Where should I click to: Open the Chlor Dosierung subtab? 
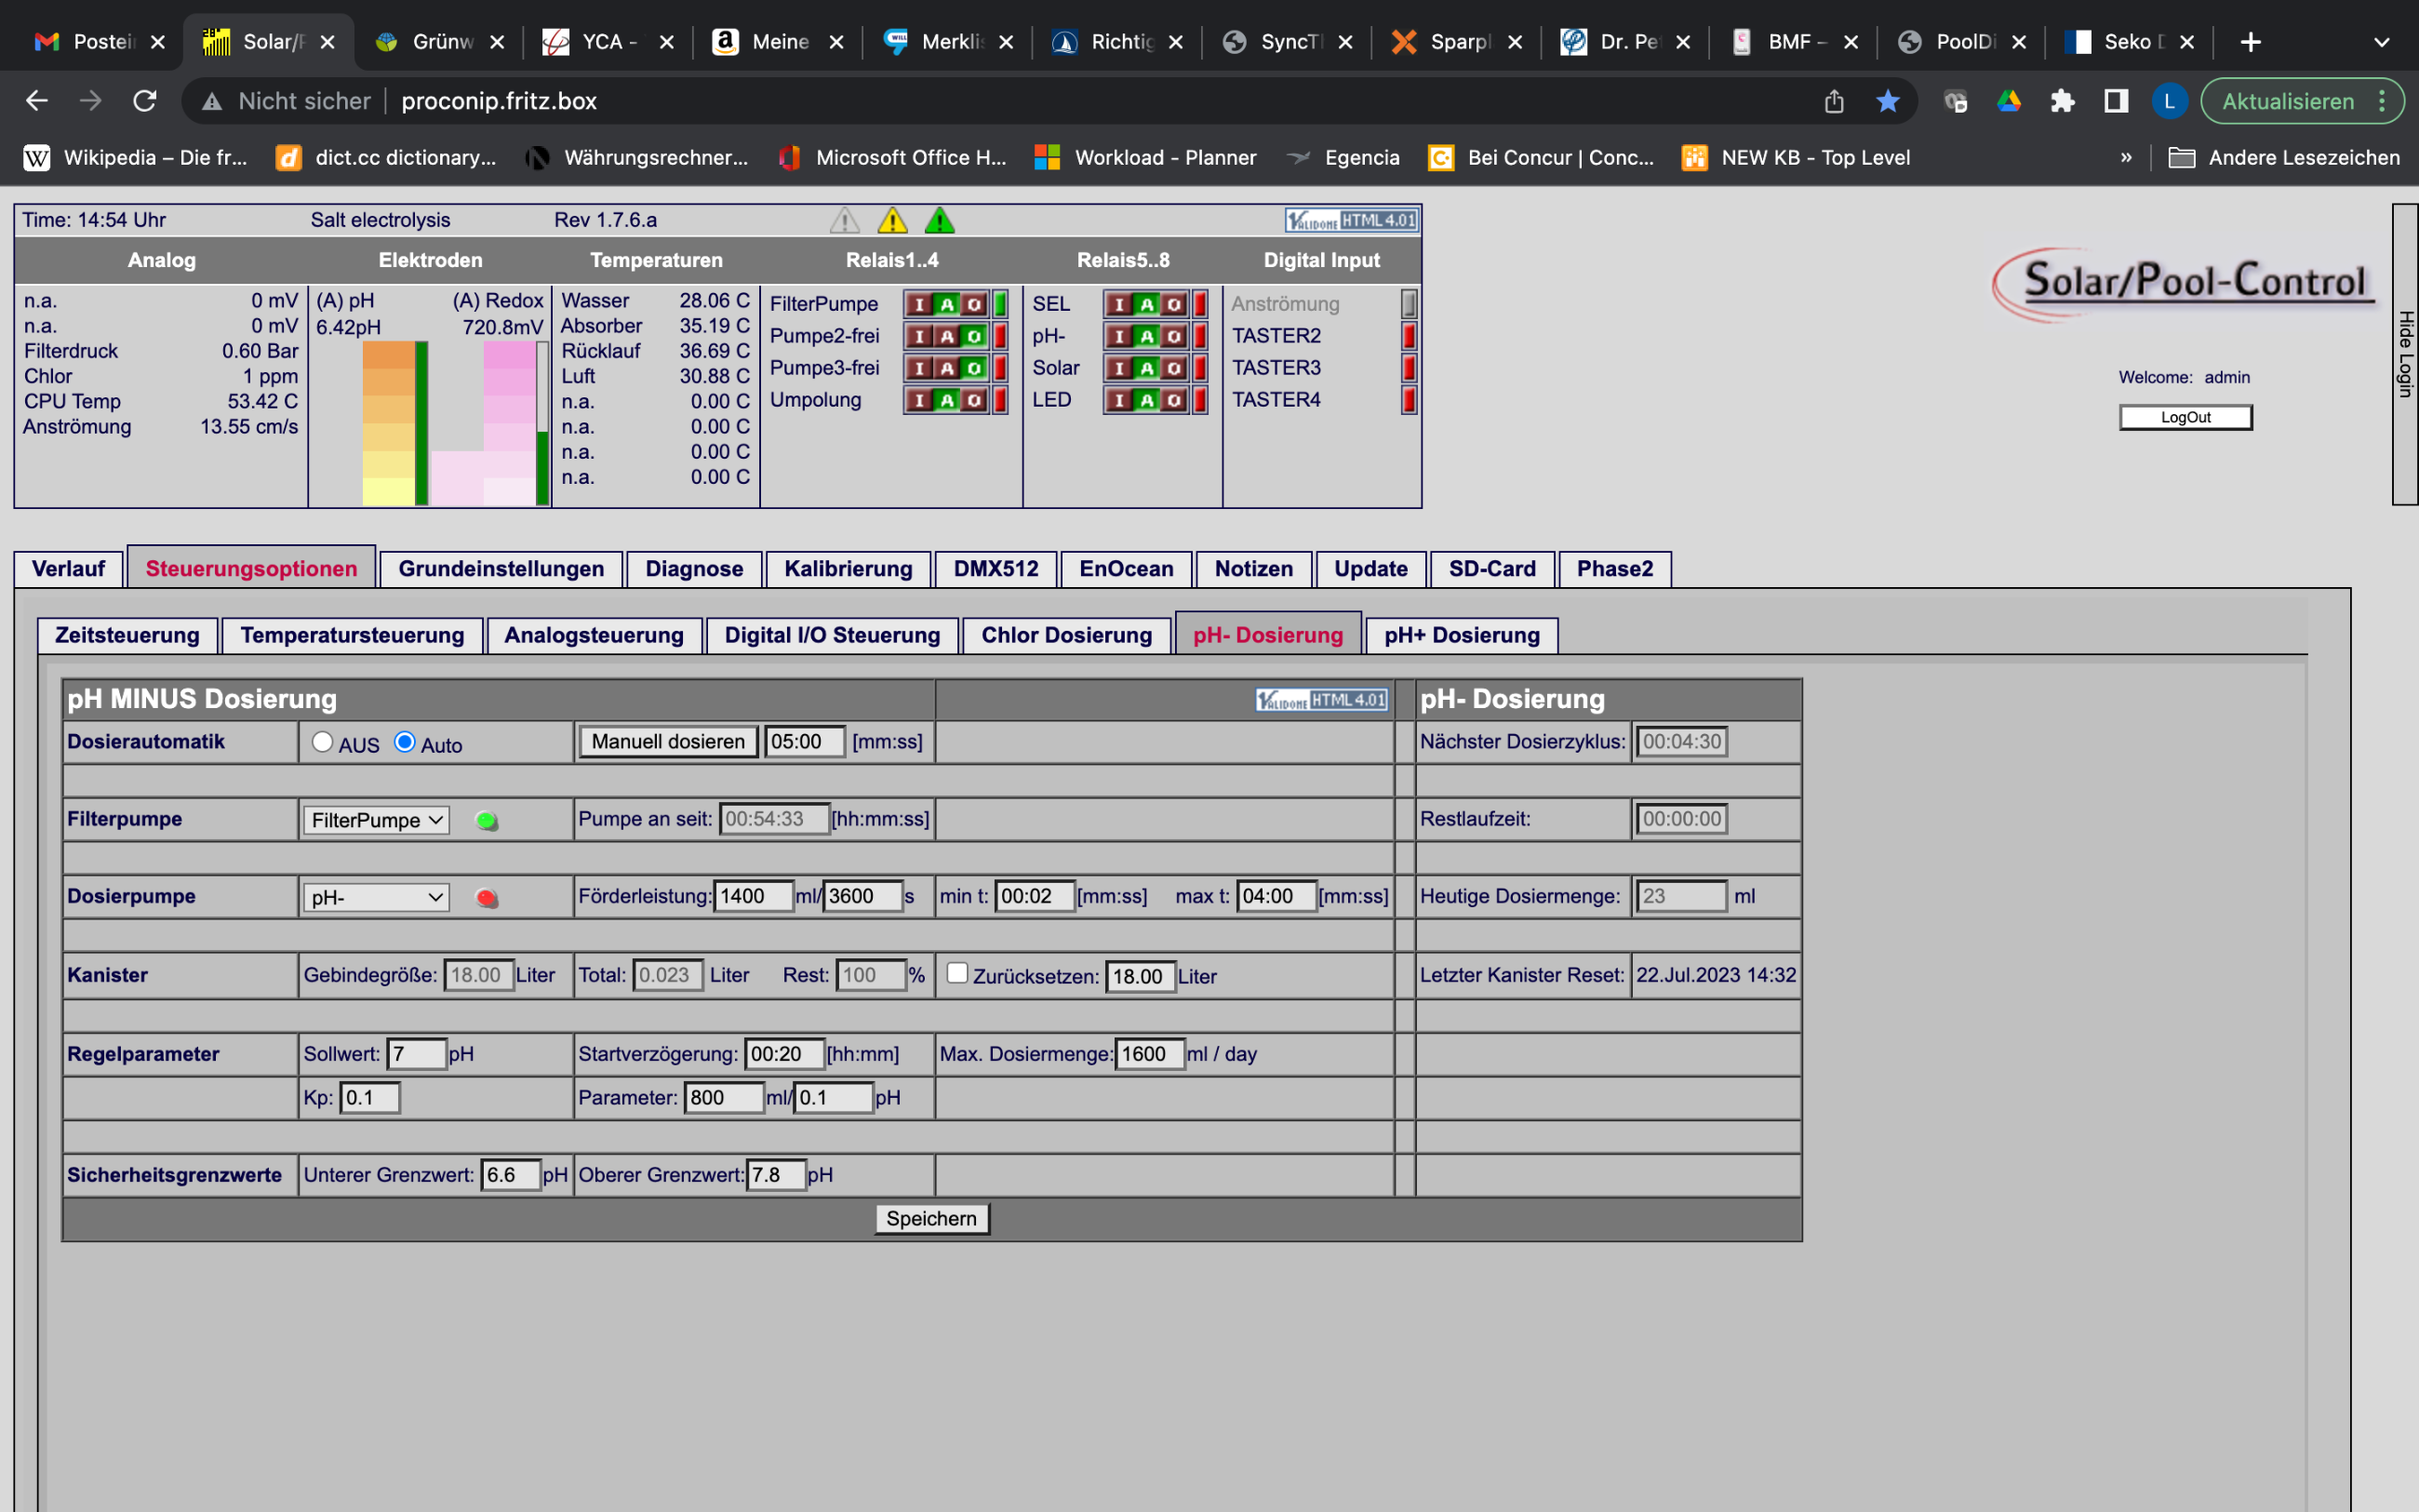click(1066, 635)
